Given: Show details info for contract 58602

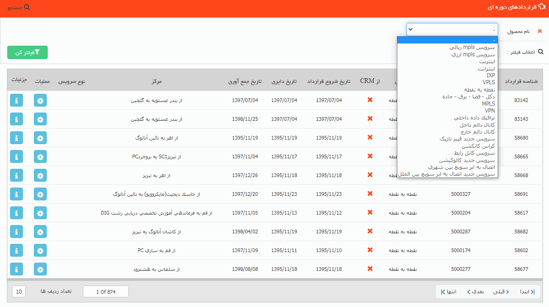Looking at the screenshot, I should pos(16,250).
